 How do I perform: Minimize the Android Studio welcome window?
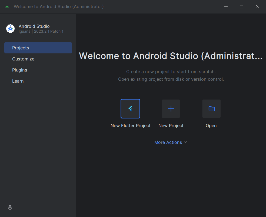coord(226,7)
